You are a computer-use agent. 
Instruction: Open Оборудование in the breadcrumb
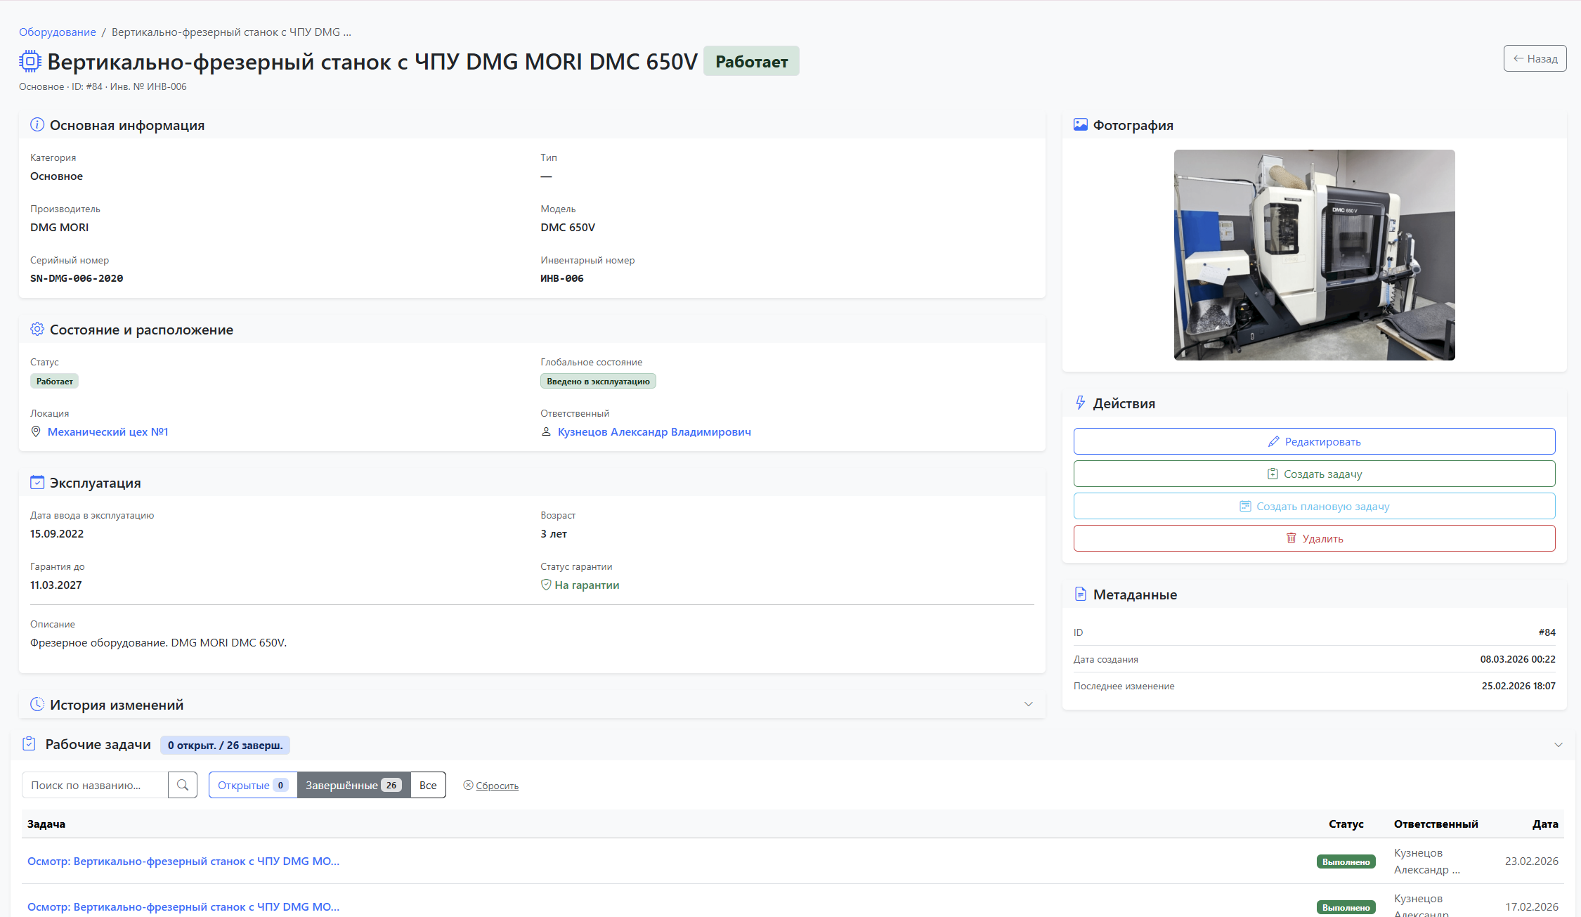[58, 32]
